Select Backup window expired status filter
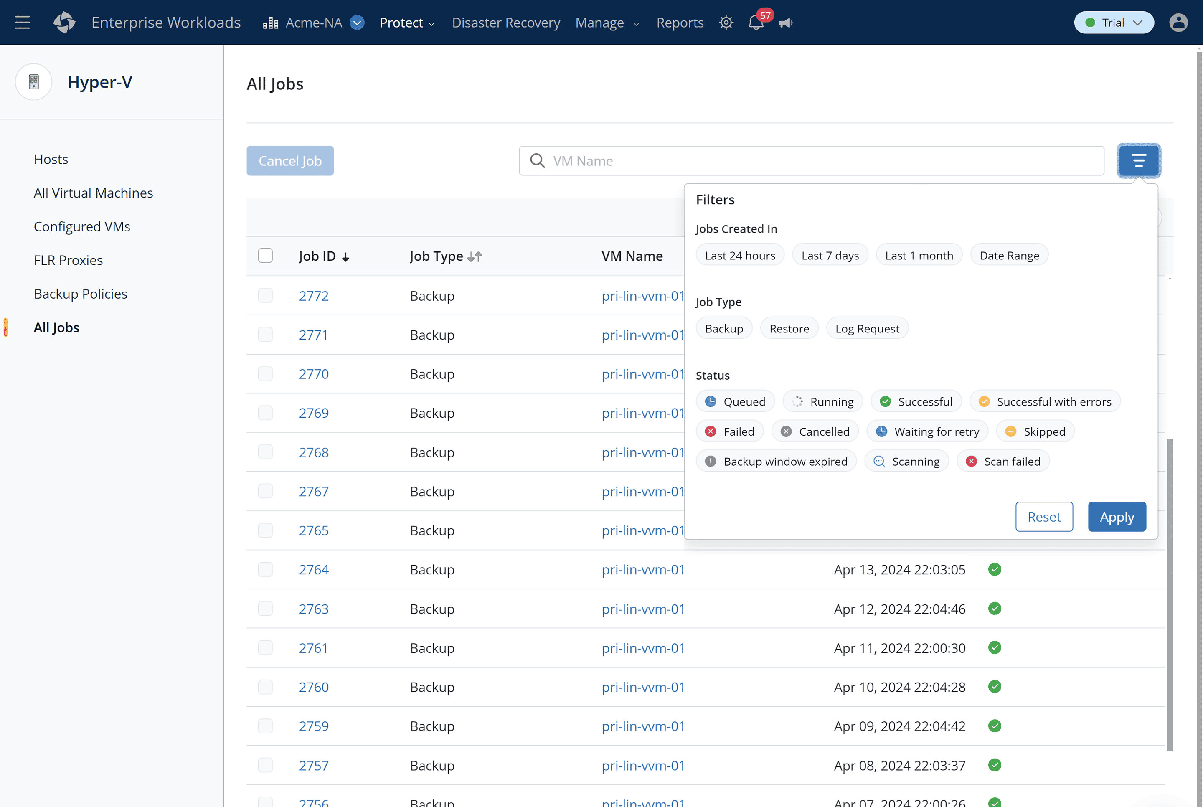Image resolution: width=1203 pixels, height=807 pixels. 777,461
